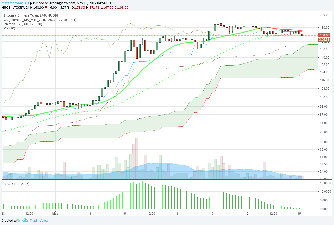Click the 5.0000 MACD axis label
Viewport: 334px width, 225px height.
(x=325, y=200)
